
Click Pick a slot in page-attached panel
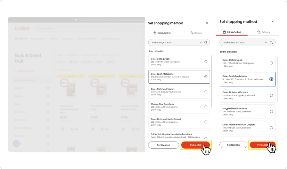(x=195, y=145)
